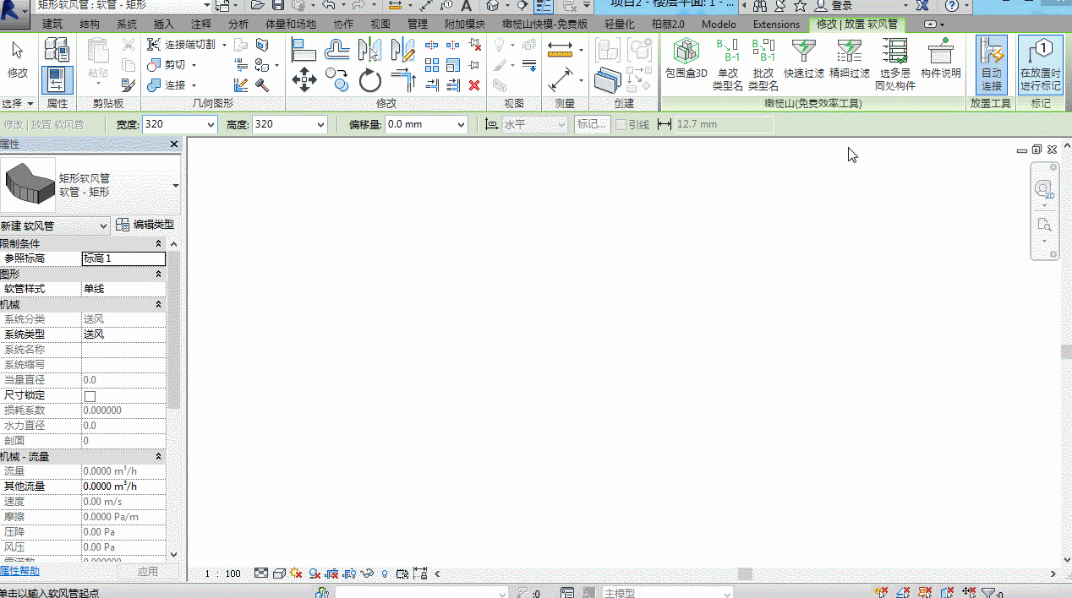Image resolution: width=1072 pixels, height=598 pixels.
Task: Check the 尺寸锁定 checkbox
Action: [x=90, y=395]
